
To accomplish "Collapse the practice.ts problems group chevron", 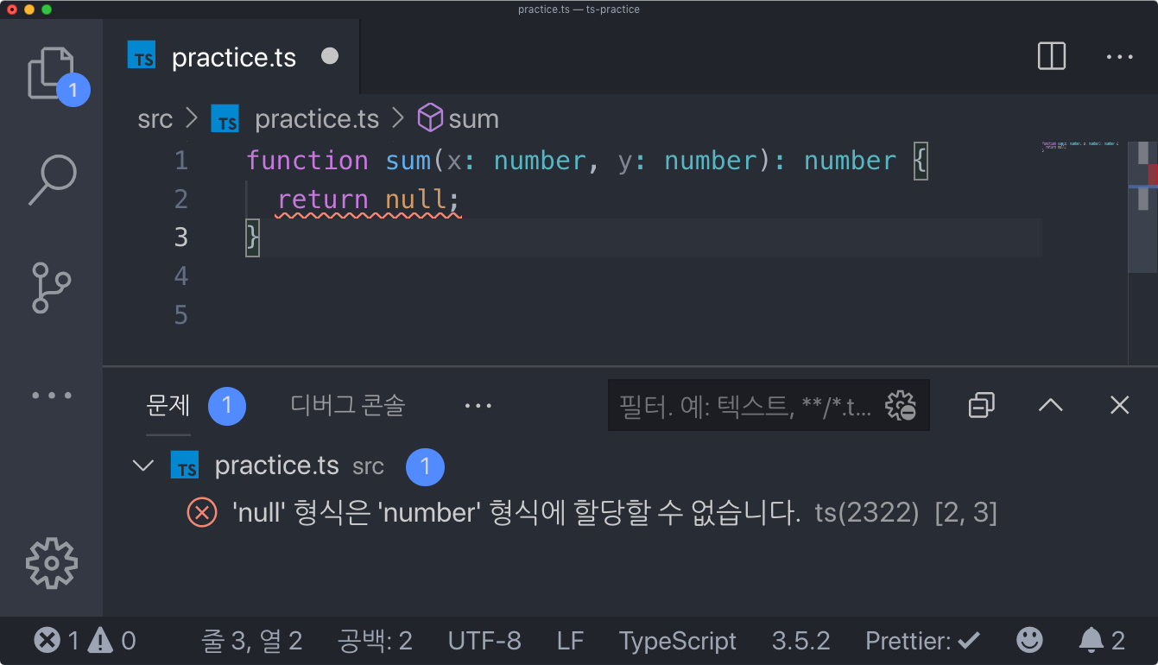I will pyautogui.click(x=142, y=466).
